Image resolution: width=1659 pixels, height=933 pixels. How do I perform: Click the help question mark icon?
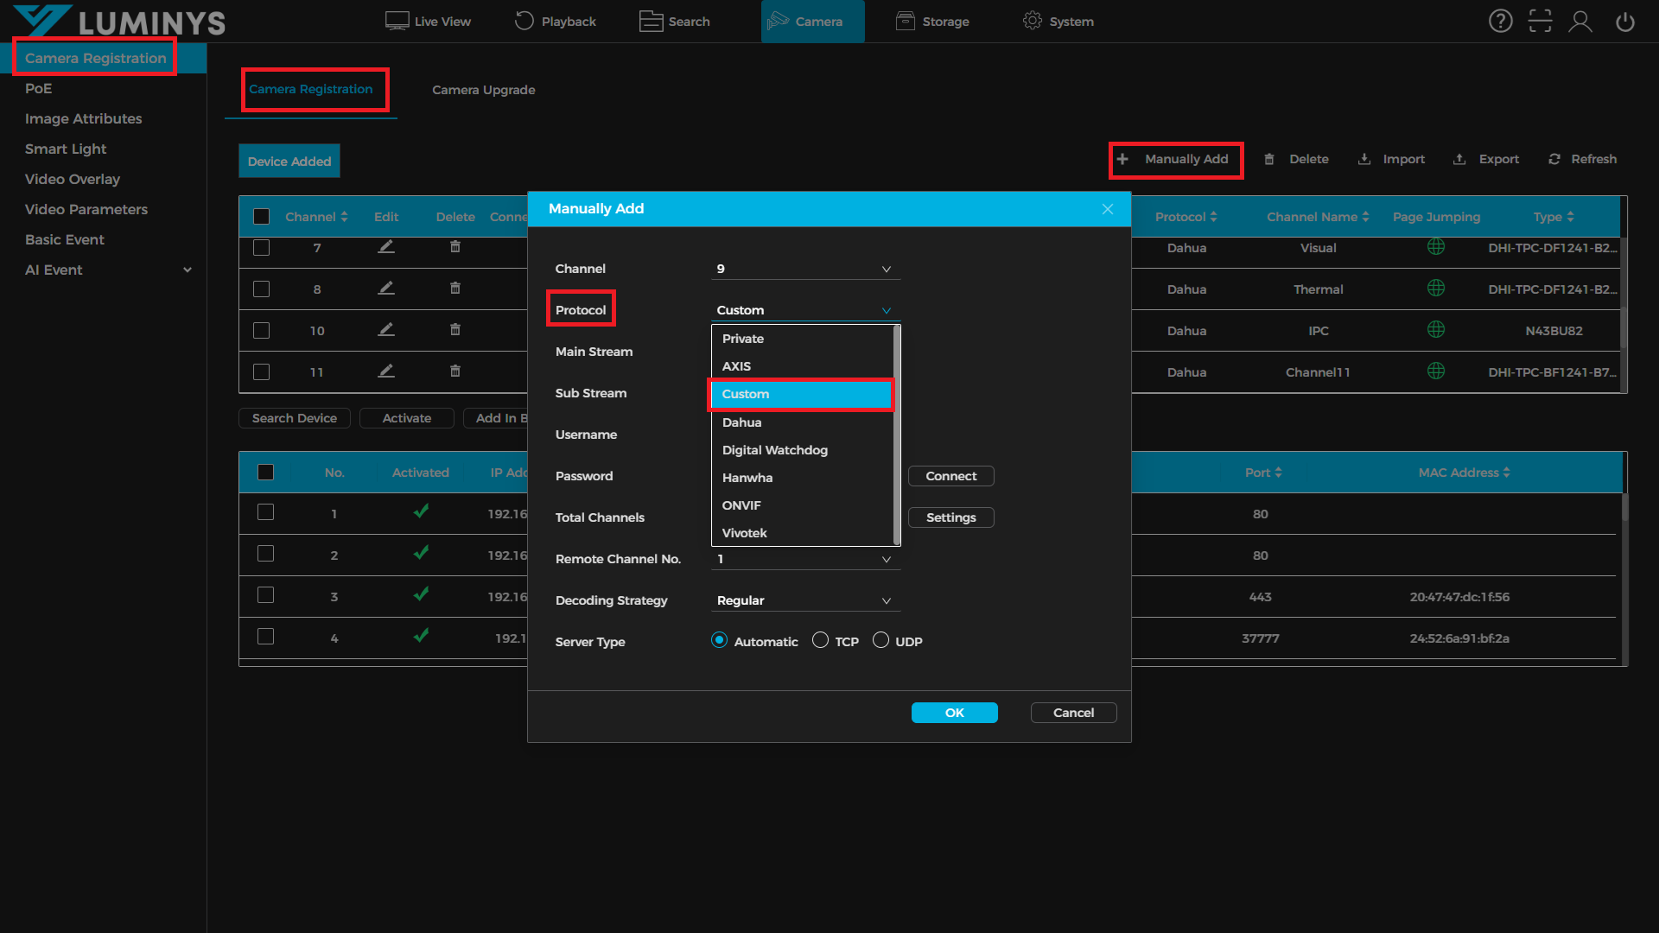pyautogui.click(x=1500, y=22)
